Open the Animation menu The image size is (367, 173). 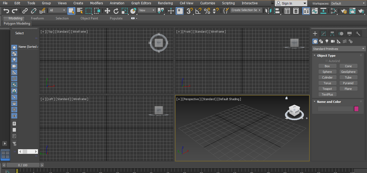[x=117, y=3]
